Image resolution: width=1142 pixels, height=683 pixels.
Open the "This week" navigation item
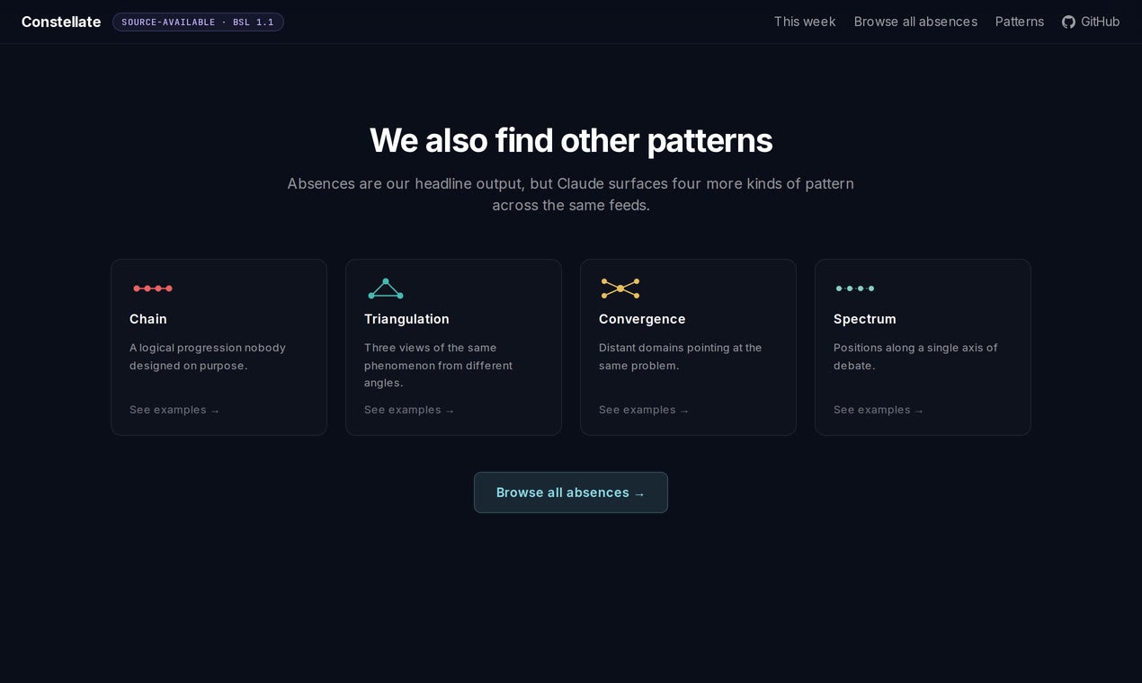(804, 22)
